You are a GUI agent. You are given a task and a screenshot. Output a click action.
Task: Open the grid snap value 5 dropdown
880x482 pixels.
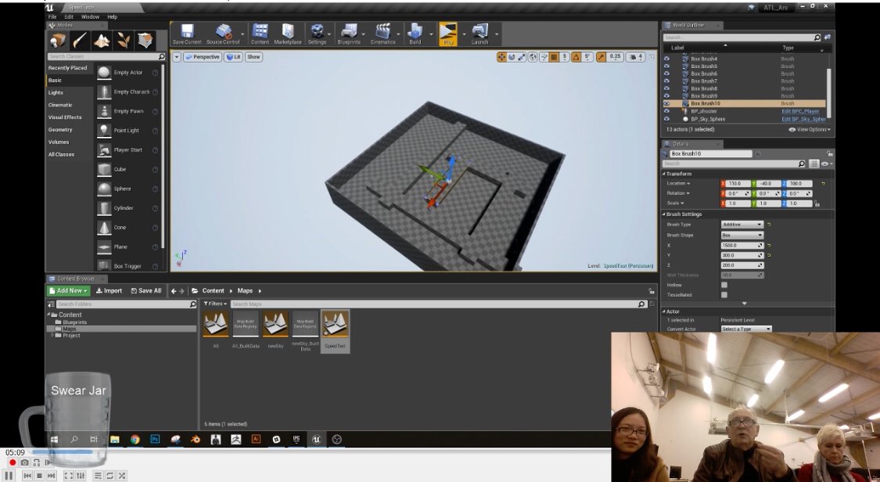coord(565,56)
